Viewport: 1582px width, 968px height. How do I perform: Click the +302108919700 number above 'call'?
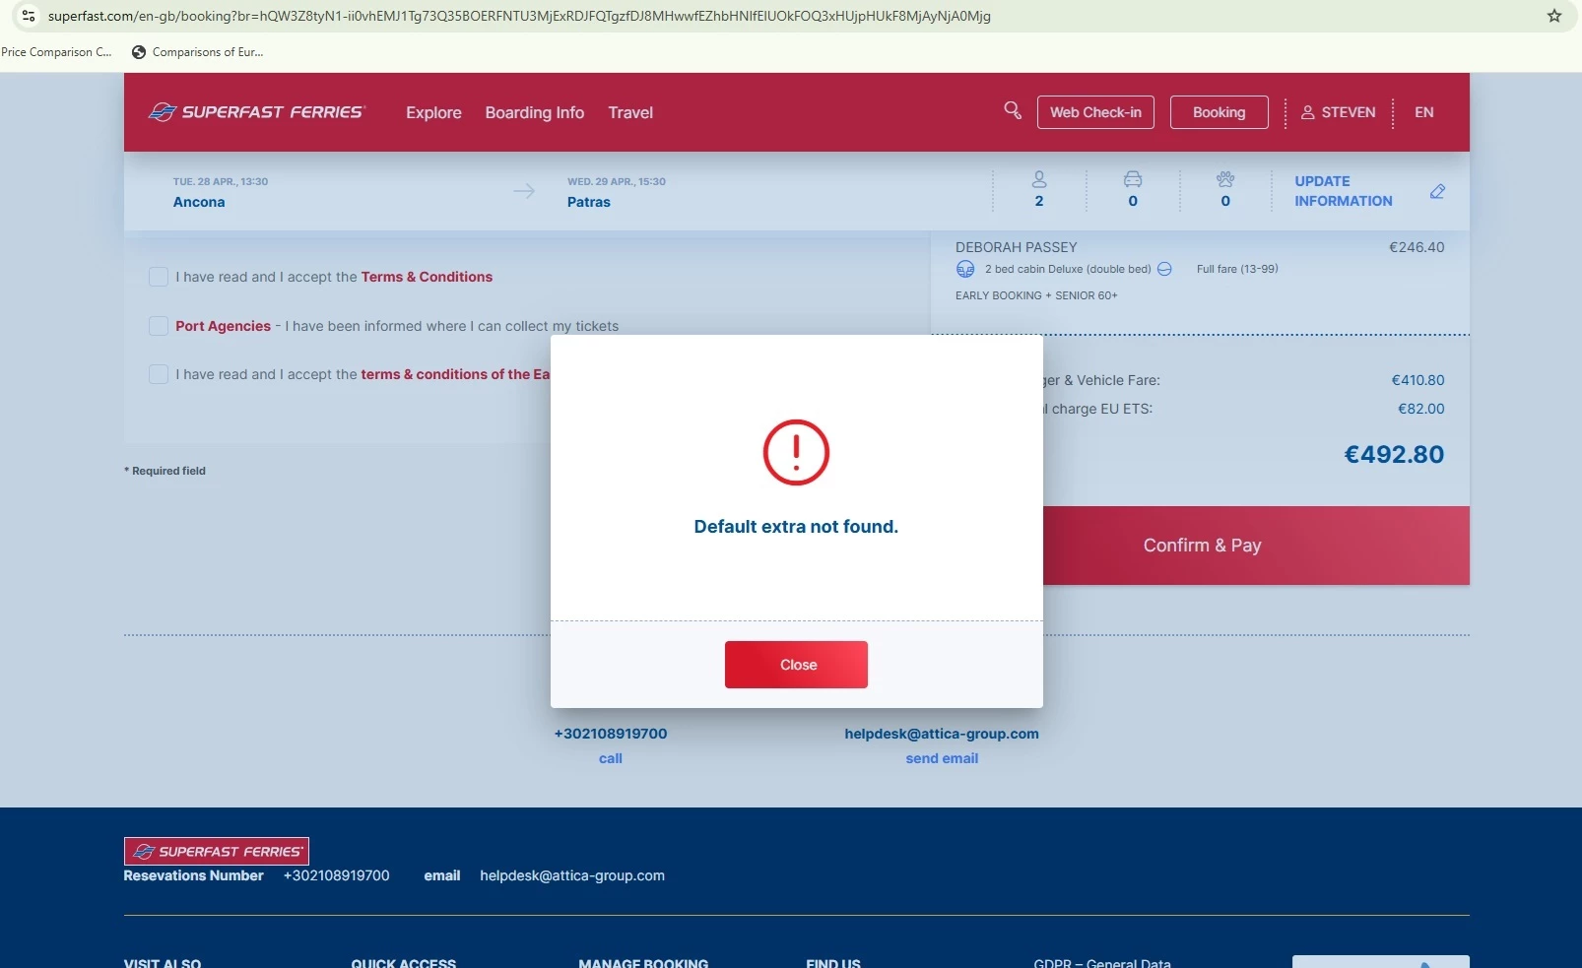(x=611, y=734)
